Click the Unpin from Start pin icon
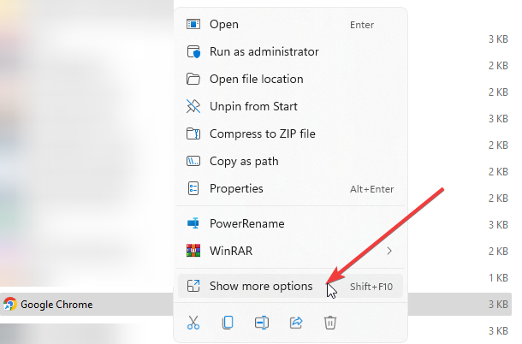522x344 pixels. (193, 106)
